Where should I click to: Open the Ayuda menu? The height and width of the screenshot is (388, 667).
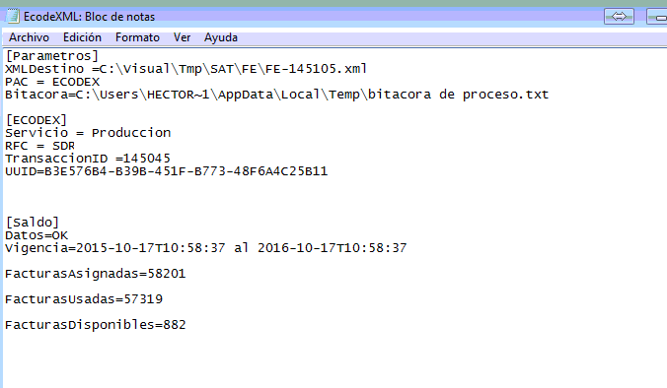[x=221, y=37]
